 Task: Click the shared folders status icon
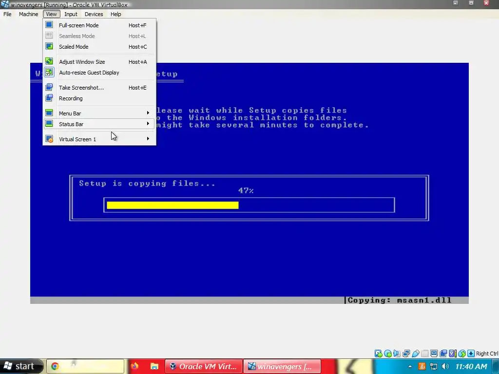pyautogui.click(x=424, y=354)
